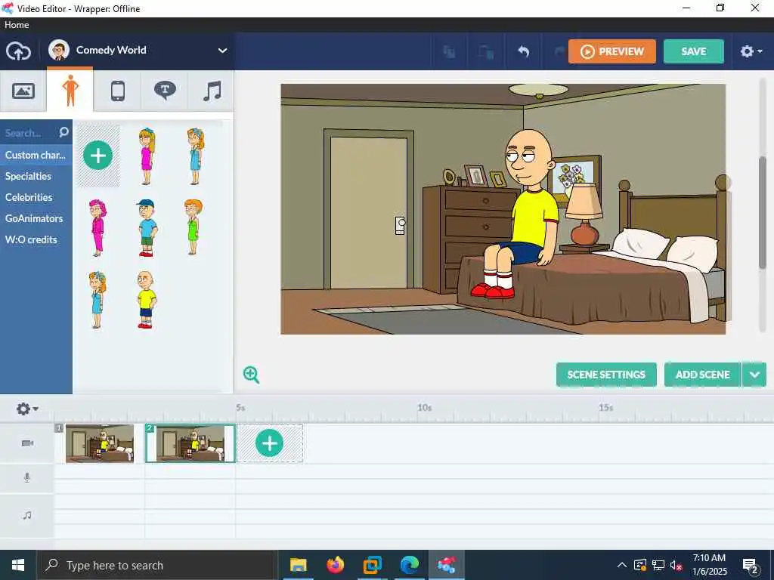This screenshot has width=774, height=580.
Task: Click the copy icon in toolbar
Action: [x=449, y=51]
